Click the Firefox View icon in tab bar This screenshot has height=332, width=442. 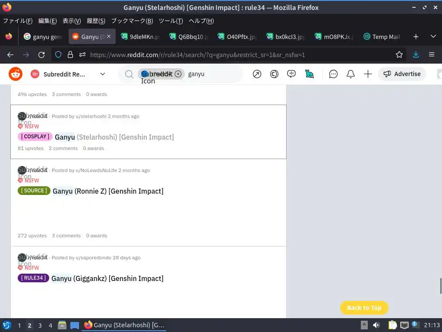pyautogui.click(x=9, y=36)
